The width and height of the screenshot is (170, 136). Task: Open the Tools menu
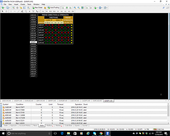click(x=29, y=4)
